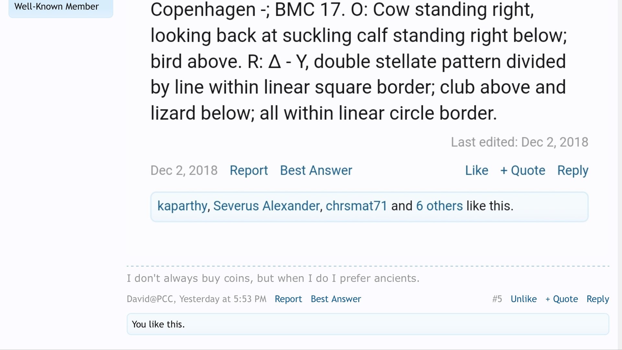Open the #5 post permalink
The width and height of the screenshot is (622, 350).
497,299
